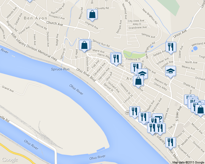Select the restaurant marker beside route 65 shield

click(135, 112)
